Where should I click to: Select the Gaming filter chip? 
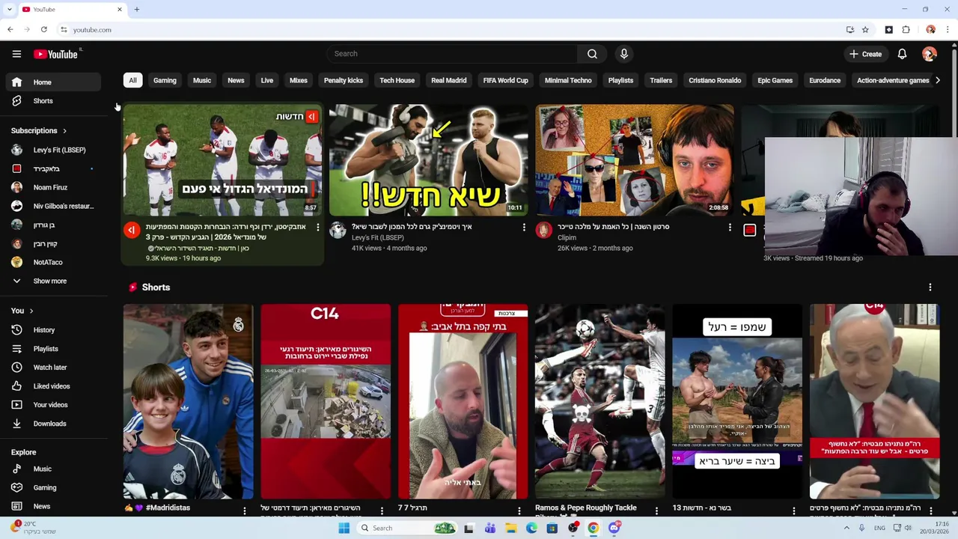click(165, 80)
